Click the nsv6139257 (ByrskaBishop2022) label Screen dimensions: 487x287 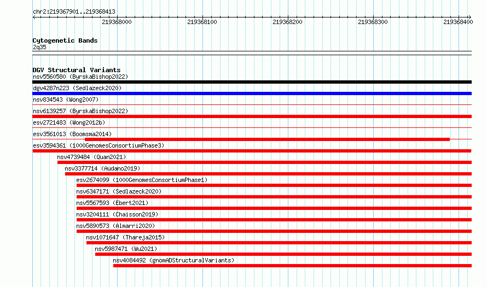click(80, 111)
